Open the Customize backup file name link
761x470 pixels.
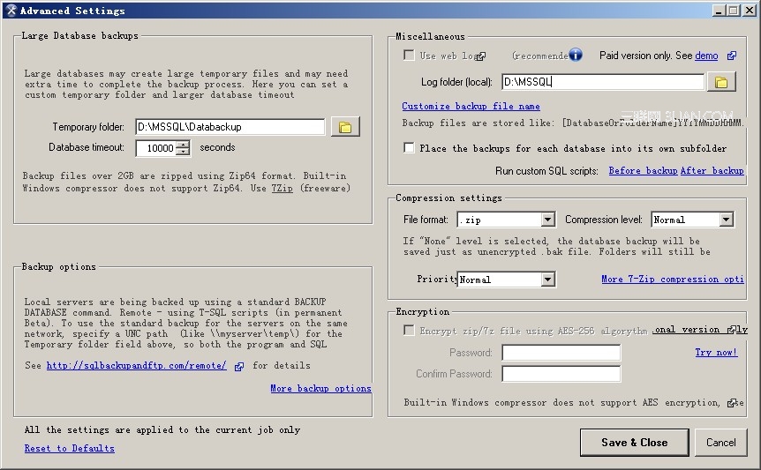pos(471,107)
